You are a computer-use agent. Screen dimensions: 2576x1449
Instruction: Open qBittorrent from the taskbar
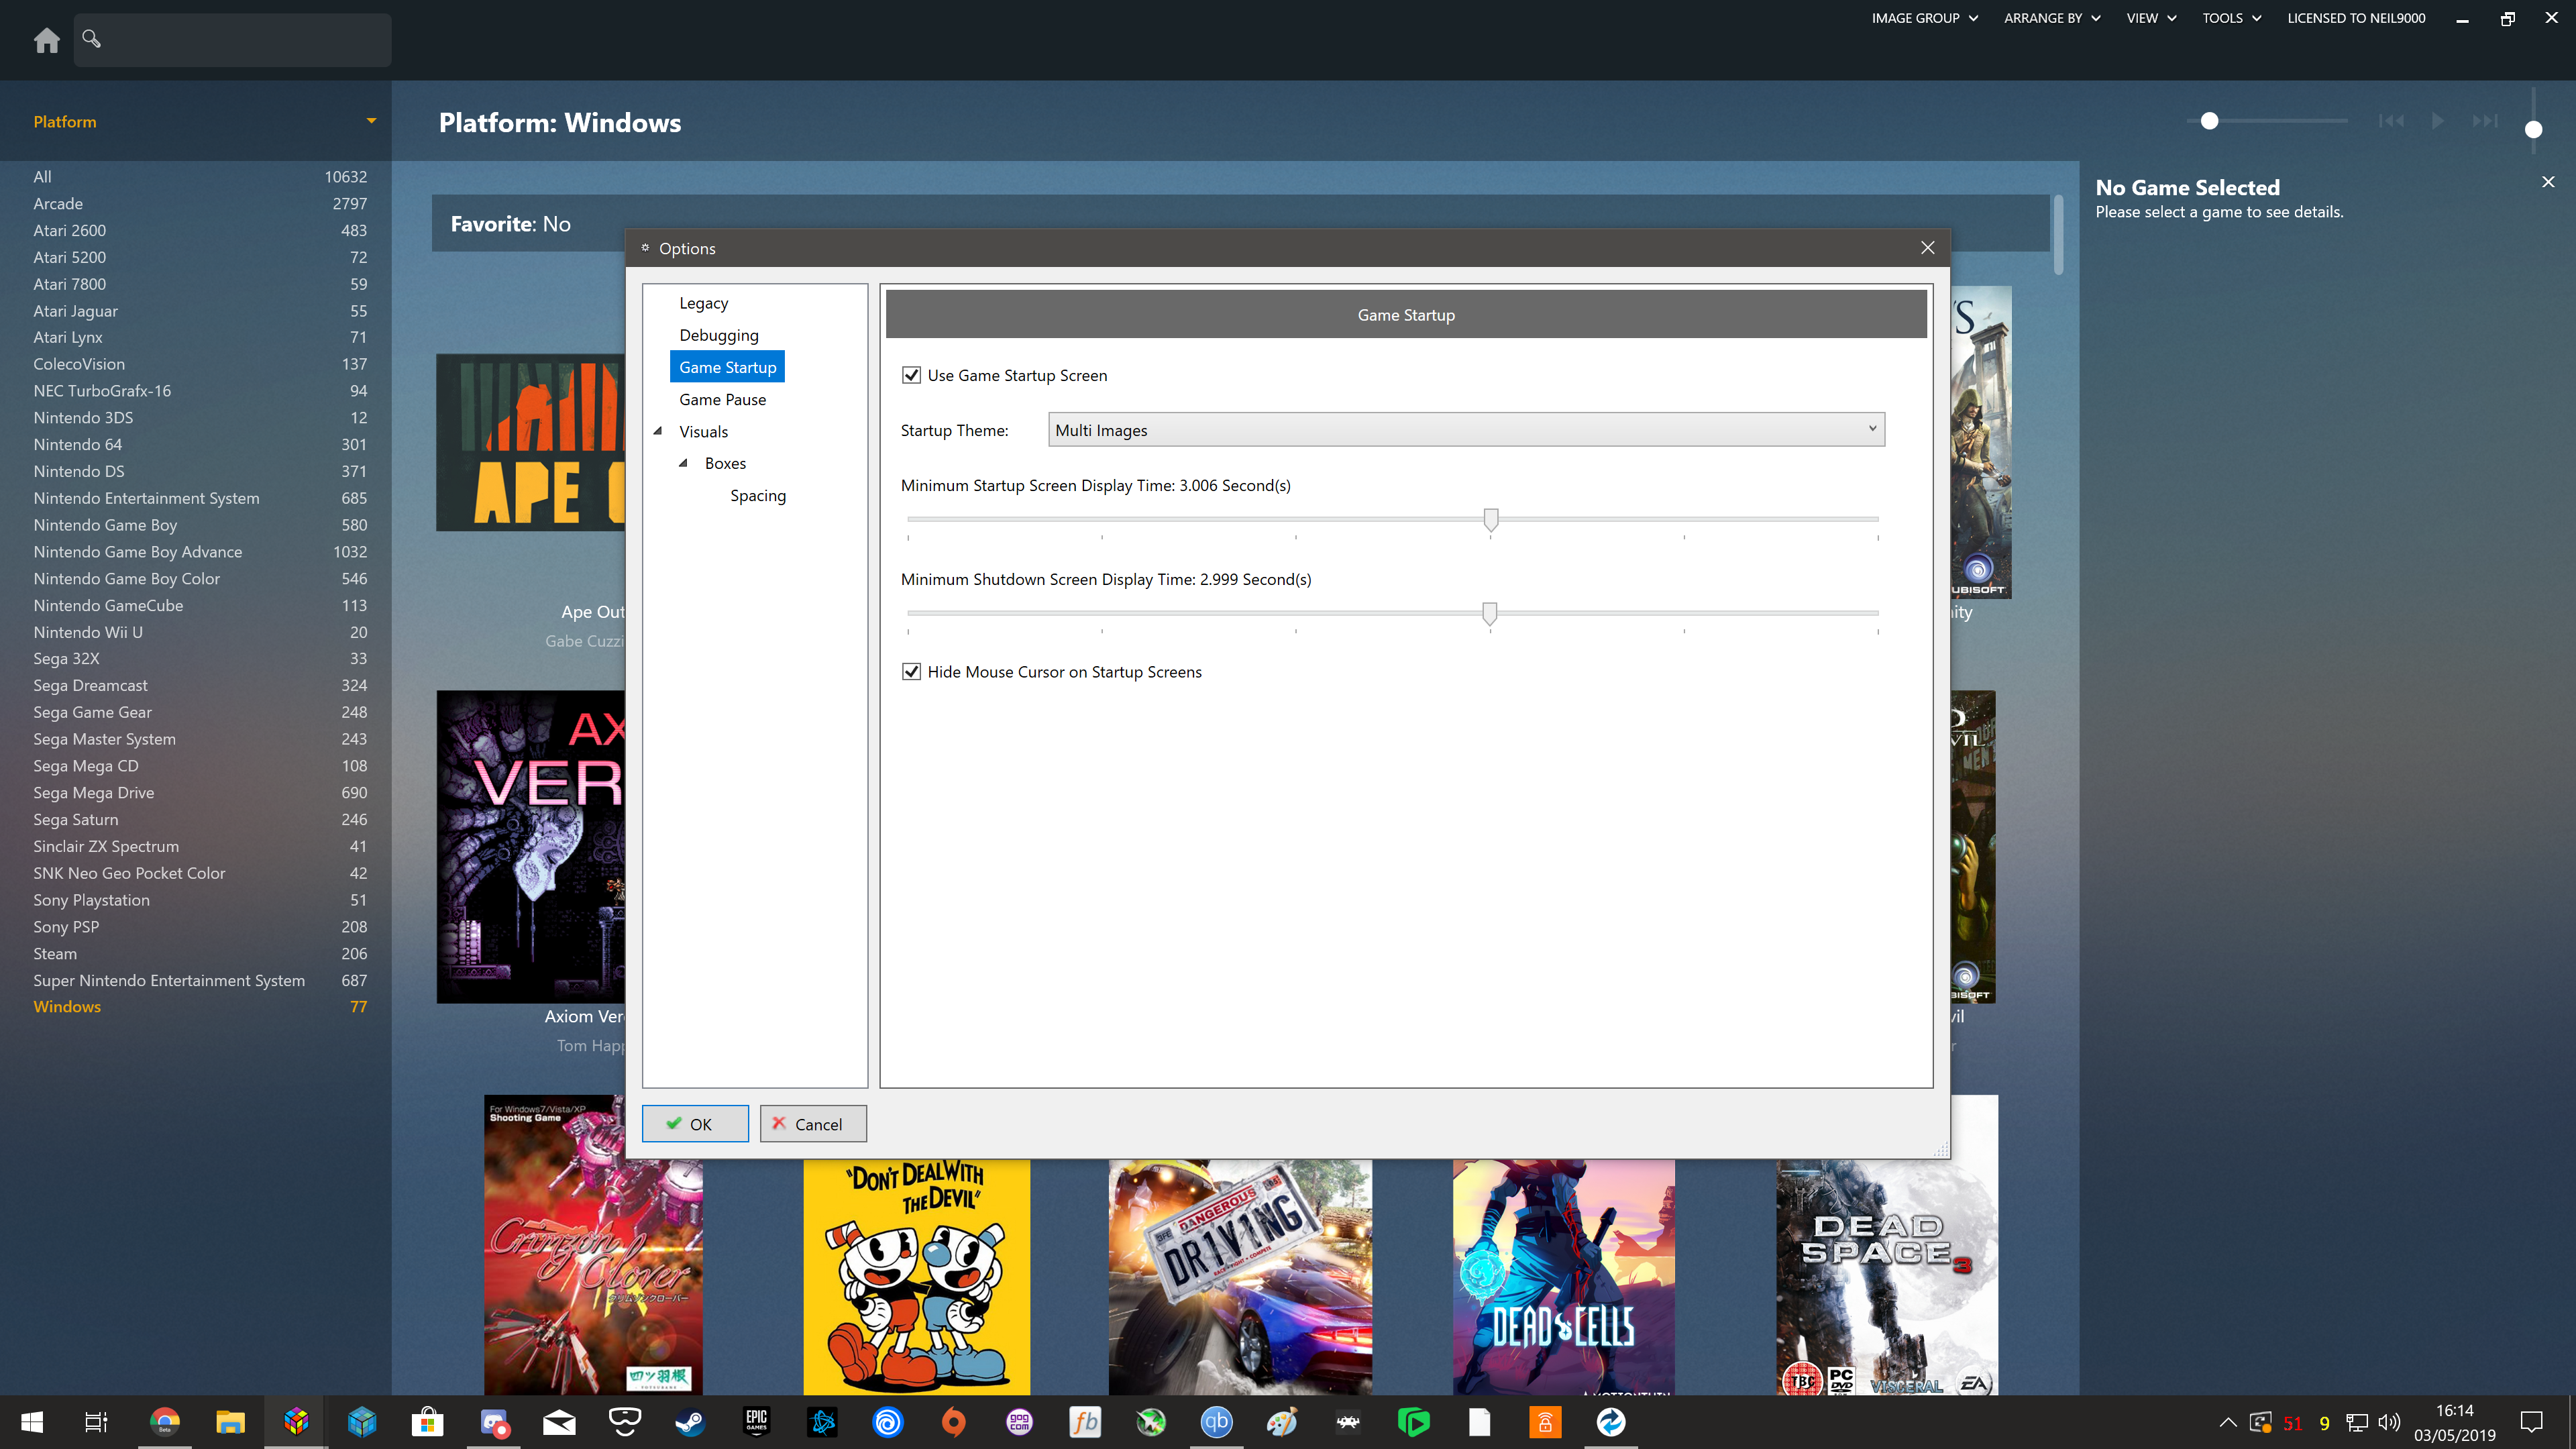coord(1217,1422)
